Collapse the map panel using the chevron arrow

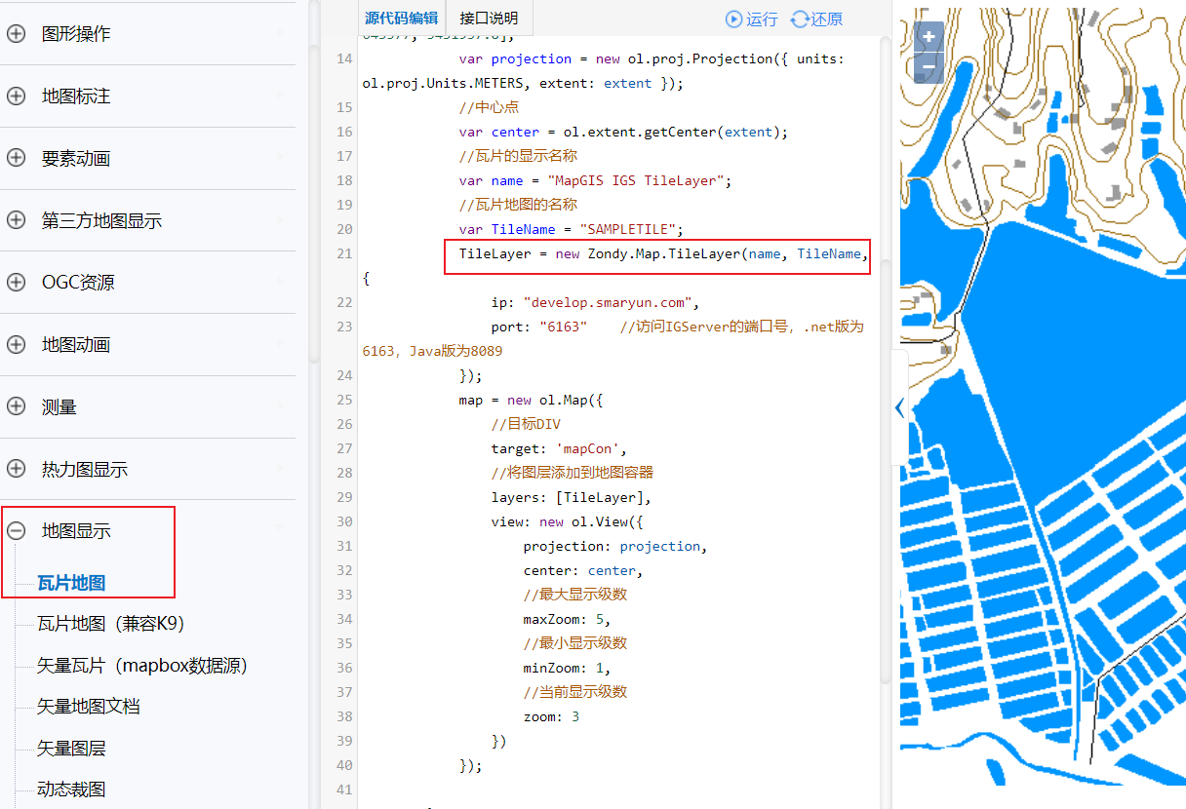point(898,408)
